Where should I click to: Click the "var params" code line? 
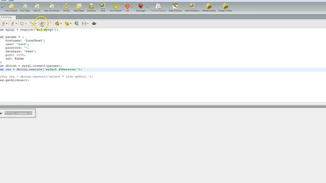(x=12, y=37)
